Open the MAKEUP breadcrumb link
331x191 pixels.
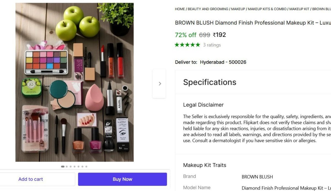coord(238,9)
